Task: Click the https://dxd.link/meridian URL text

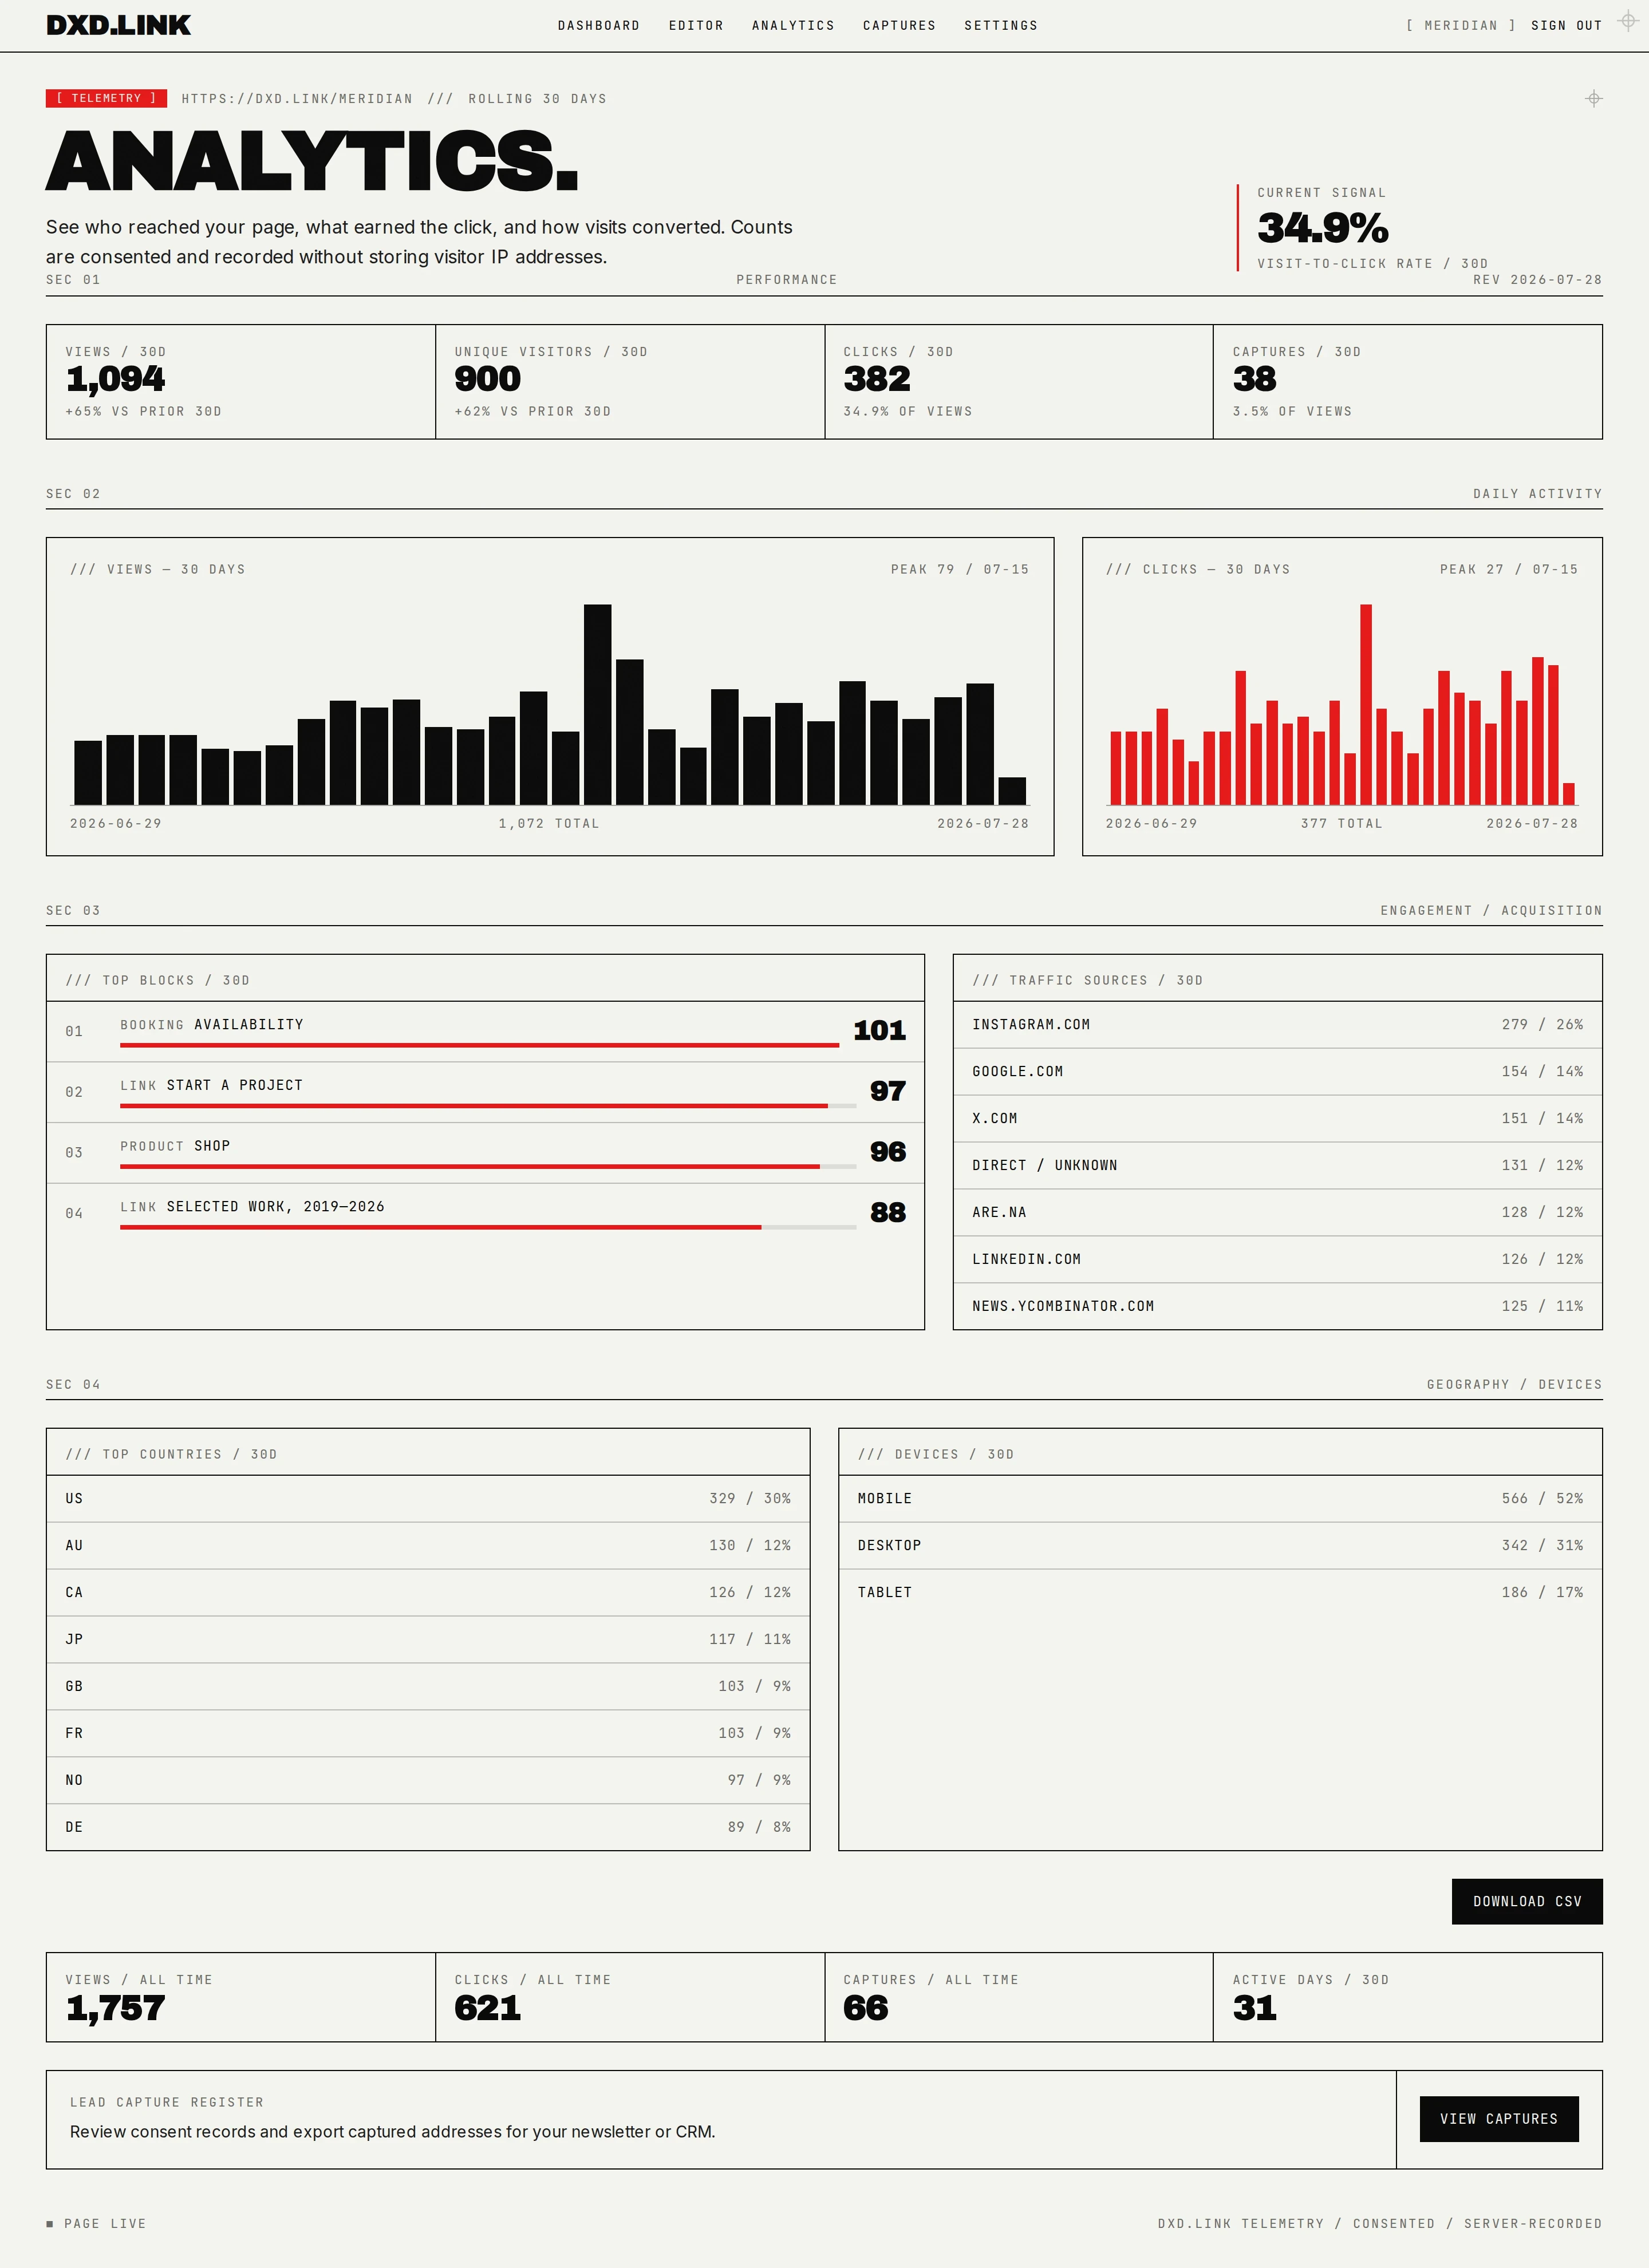Action: point(297,99)
